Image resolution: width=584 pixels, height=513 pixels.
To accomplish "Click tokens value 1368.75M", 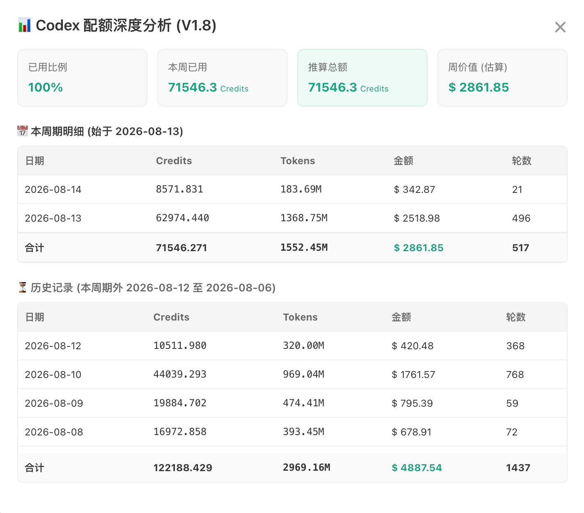I will 304,218.
